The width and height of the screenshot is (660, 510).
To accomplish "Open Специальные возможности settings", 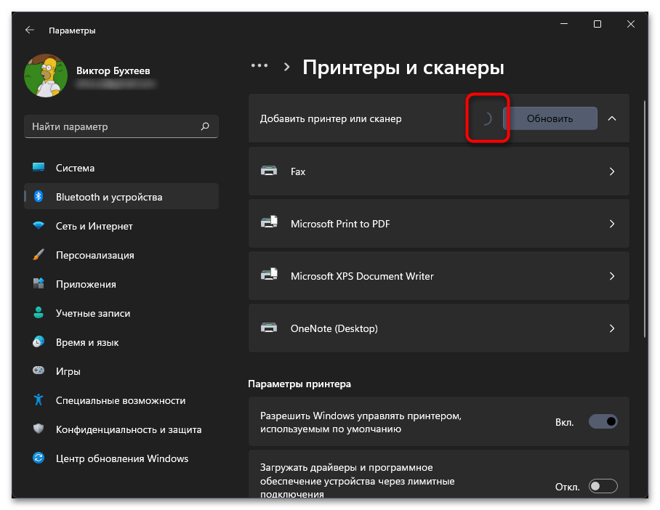I will click(121, 400).
